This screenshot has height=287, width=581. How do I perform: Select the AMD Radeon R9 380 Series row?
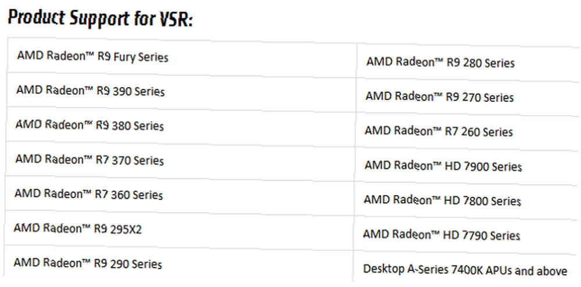click(x=181, y=125)
